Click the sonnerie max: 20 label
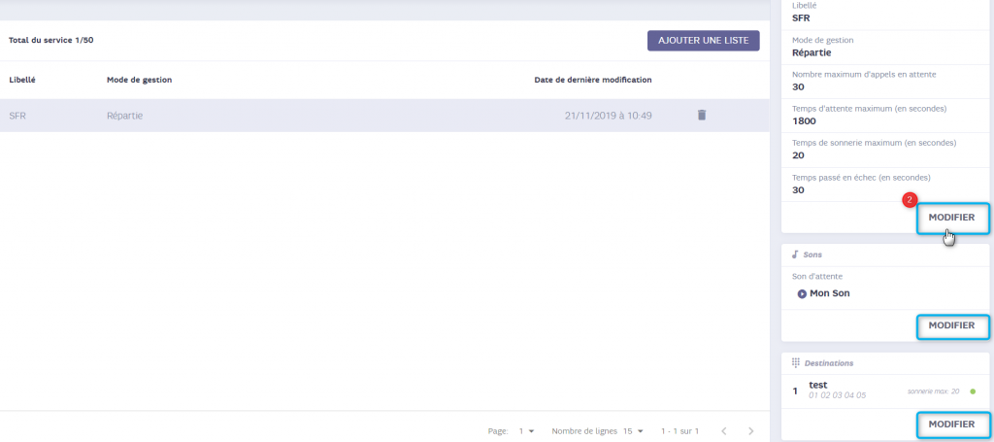 (x=933, y=391)
